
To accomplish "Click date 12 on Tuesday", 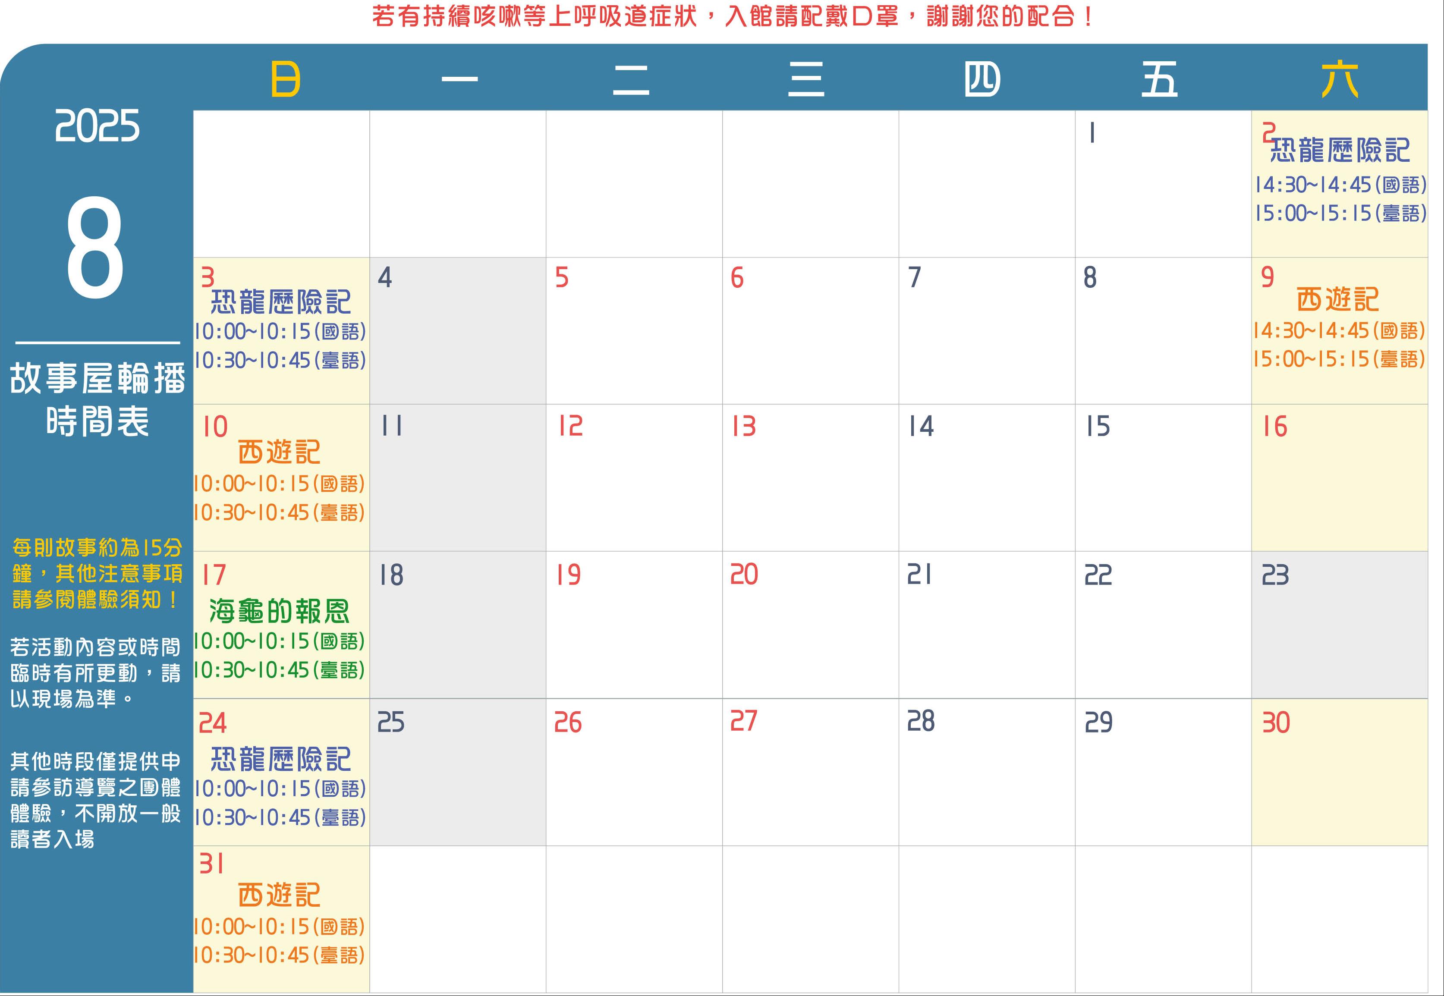I will (x=570, y=426).
